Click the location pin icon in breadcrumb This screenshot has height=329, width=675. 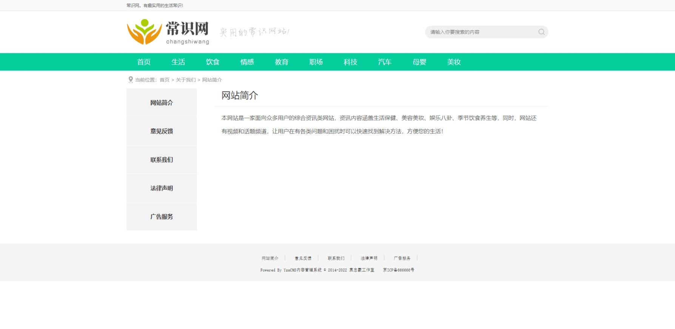pyautogui.click(x=131, y=80)
